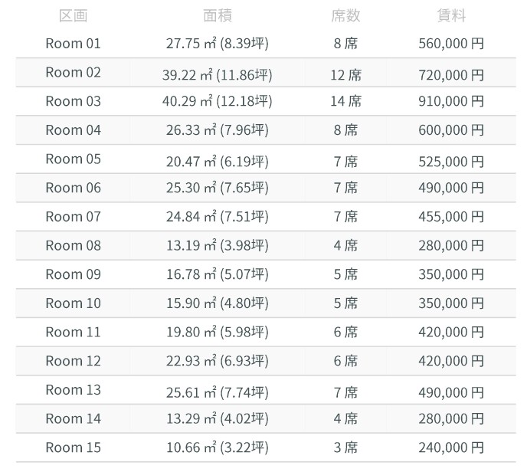527x472 pixels.
Task: Select the Room 04 entry
Action: pyautogui.click(x=73, y=130)
